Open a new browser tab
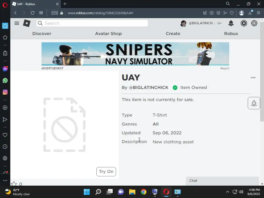The width and height of the screenshot is (264, 198). pos(65,4)
